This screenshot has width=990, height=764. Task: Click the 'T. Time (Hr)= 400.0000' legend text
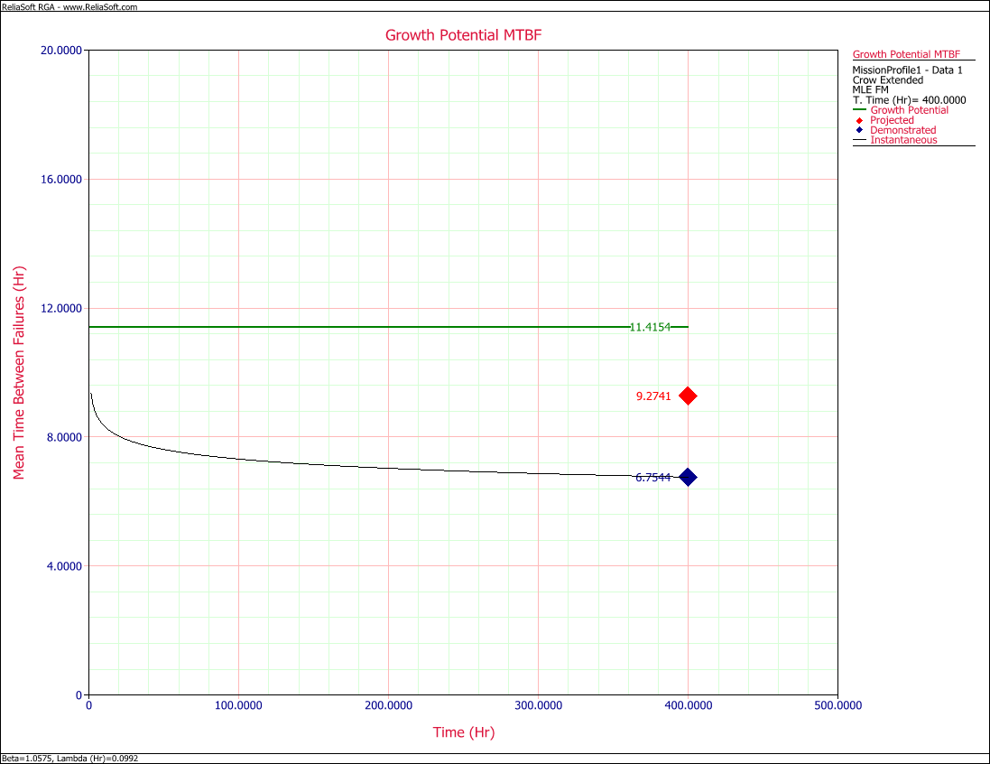click(909, 100)
